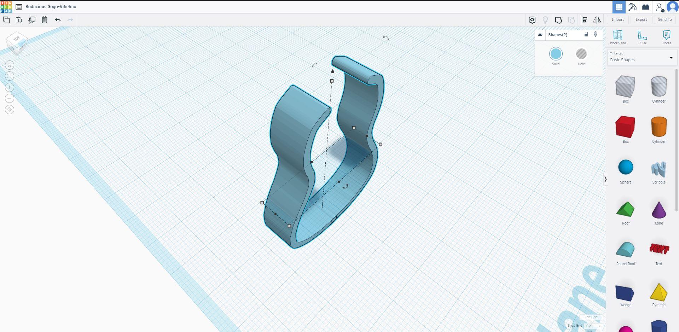Pick the Round Roof shape

(626, 250)
